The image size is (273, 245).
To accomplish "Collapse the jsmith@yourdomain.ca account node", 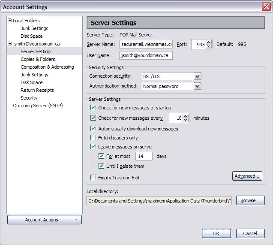I will (9, 44).
